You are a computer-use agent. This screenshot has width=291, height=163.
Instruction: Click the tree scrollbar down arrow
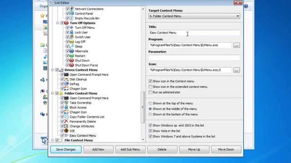coord(143,139)
